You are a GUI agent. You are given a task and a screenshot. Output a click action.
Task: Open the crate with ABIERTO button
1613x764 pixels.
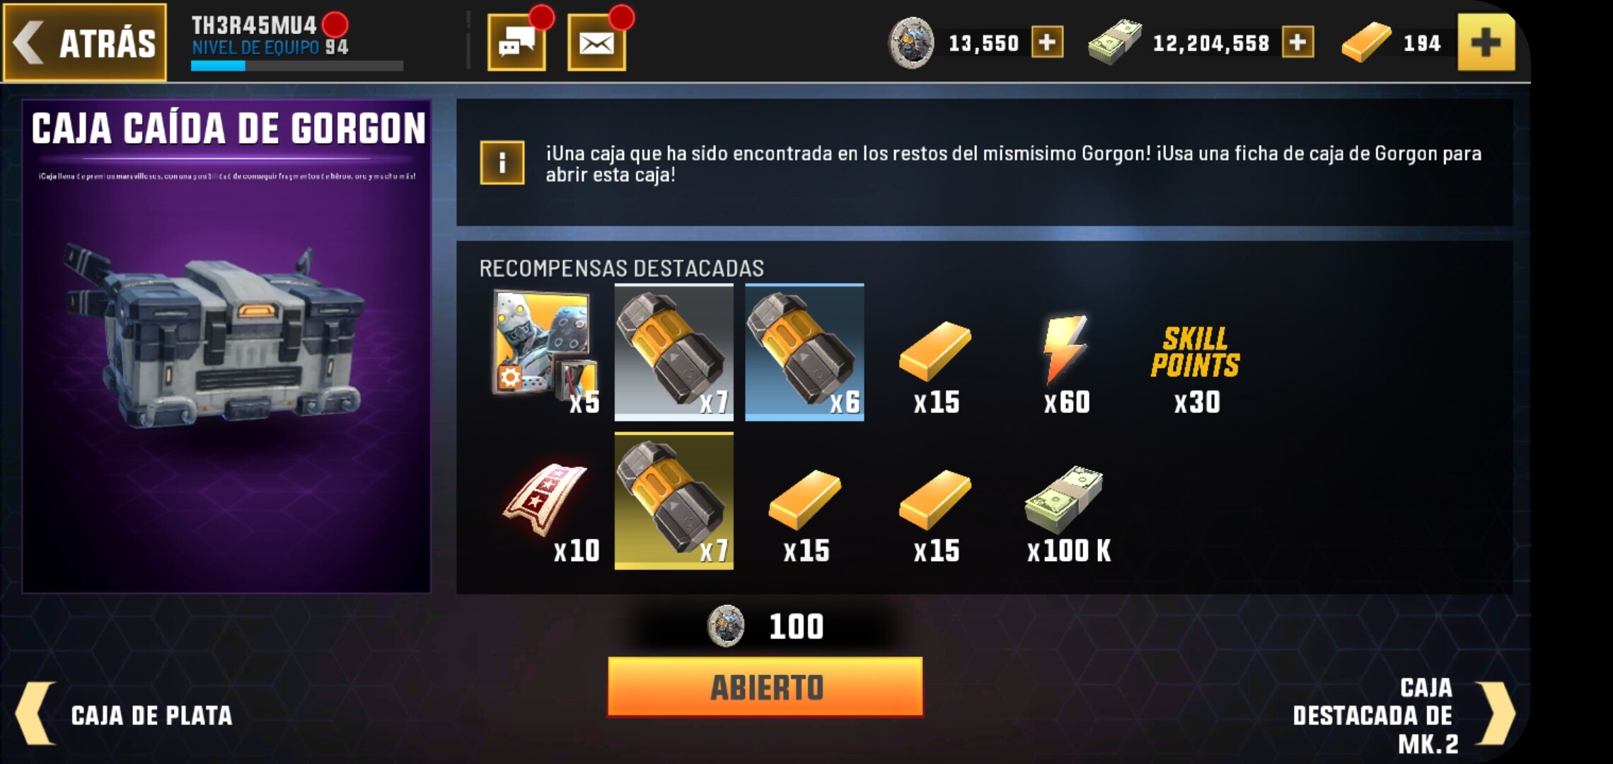765,687
